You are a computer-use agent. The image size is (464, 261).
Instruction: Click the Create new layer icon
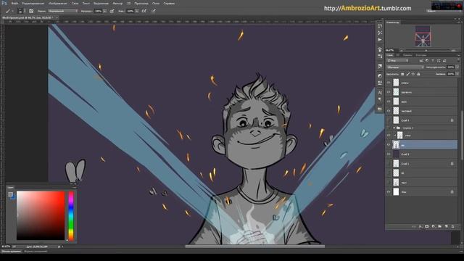pyautogui.click(x=447, y=227)
